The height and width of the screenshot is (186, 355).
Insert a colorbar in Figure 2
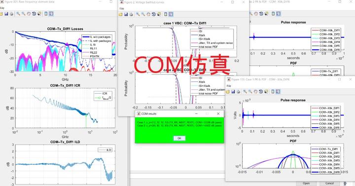[x=166, y=14]
